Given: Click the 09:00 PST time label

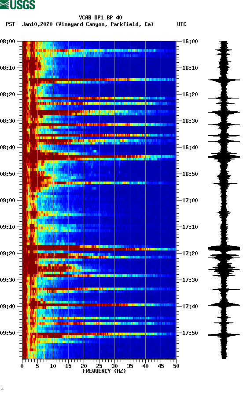Looking at the screenshot, I should tap(7, 200).
